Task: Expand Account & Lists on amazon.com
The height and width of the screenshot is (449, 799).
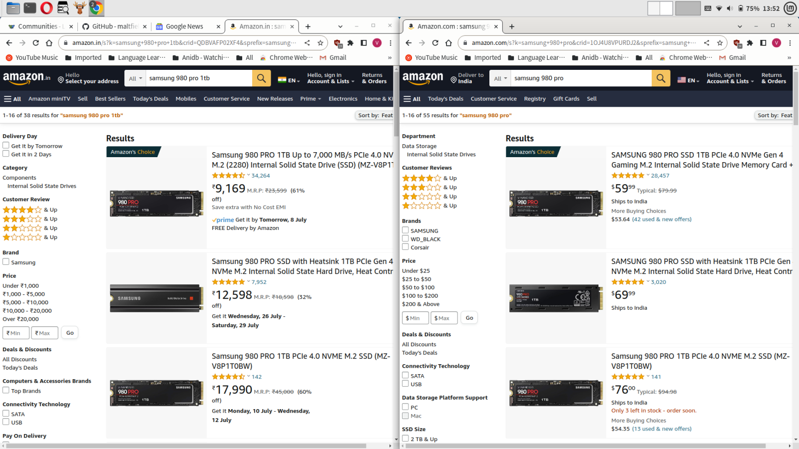Action: 730,78
